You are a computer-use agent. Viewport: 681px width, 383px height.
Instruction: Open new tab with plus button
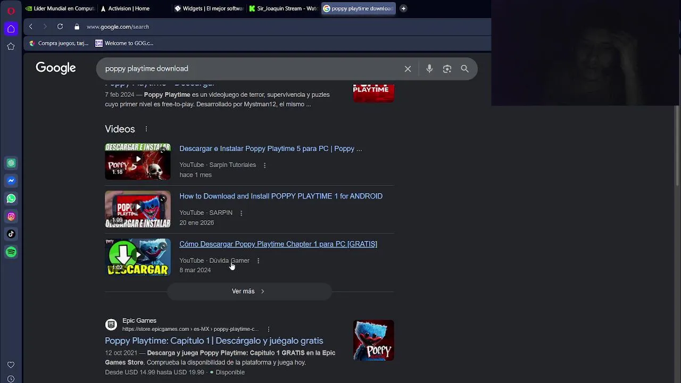pos(403,9)
